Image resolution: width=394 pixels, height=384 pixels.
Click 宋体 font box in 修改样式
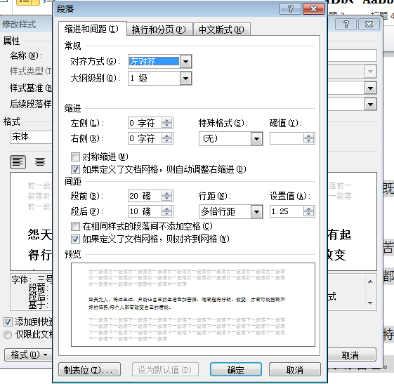click(x=31, y=137)
